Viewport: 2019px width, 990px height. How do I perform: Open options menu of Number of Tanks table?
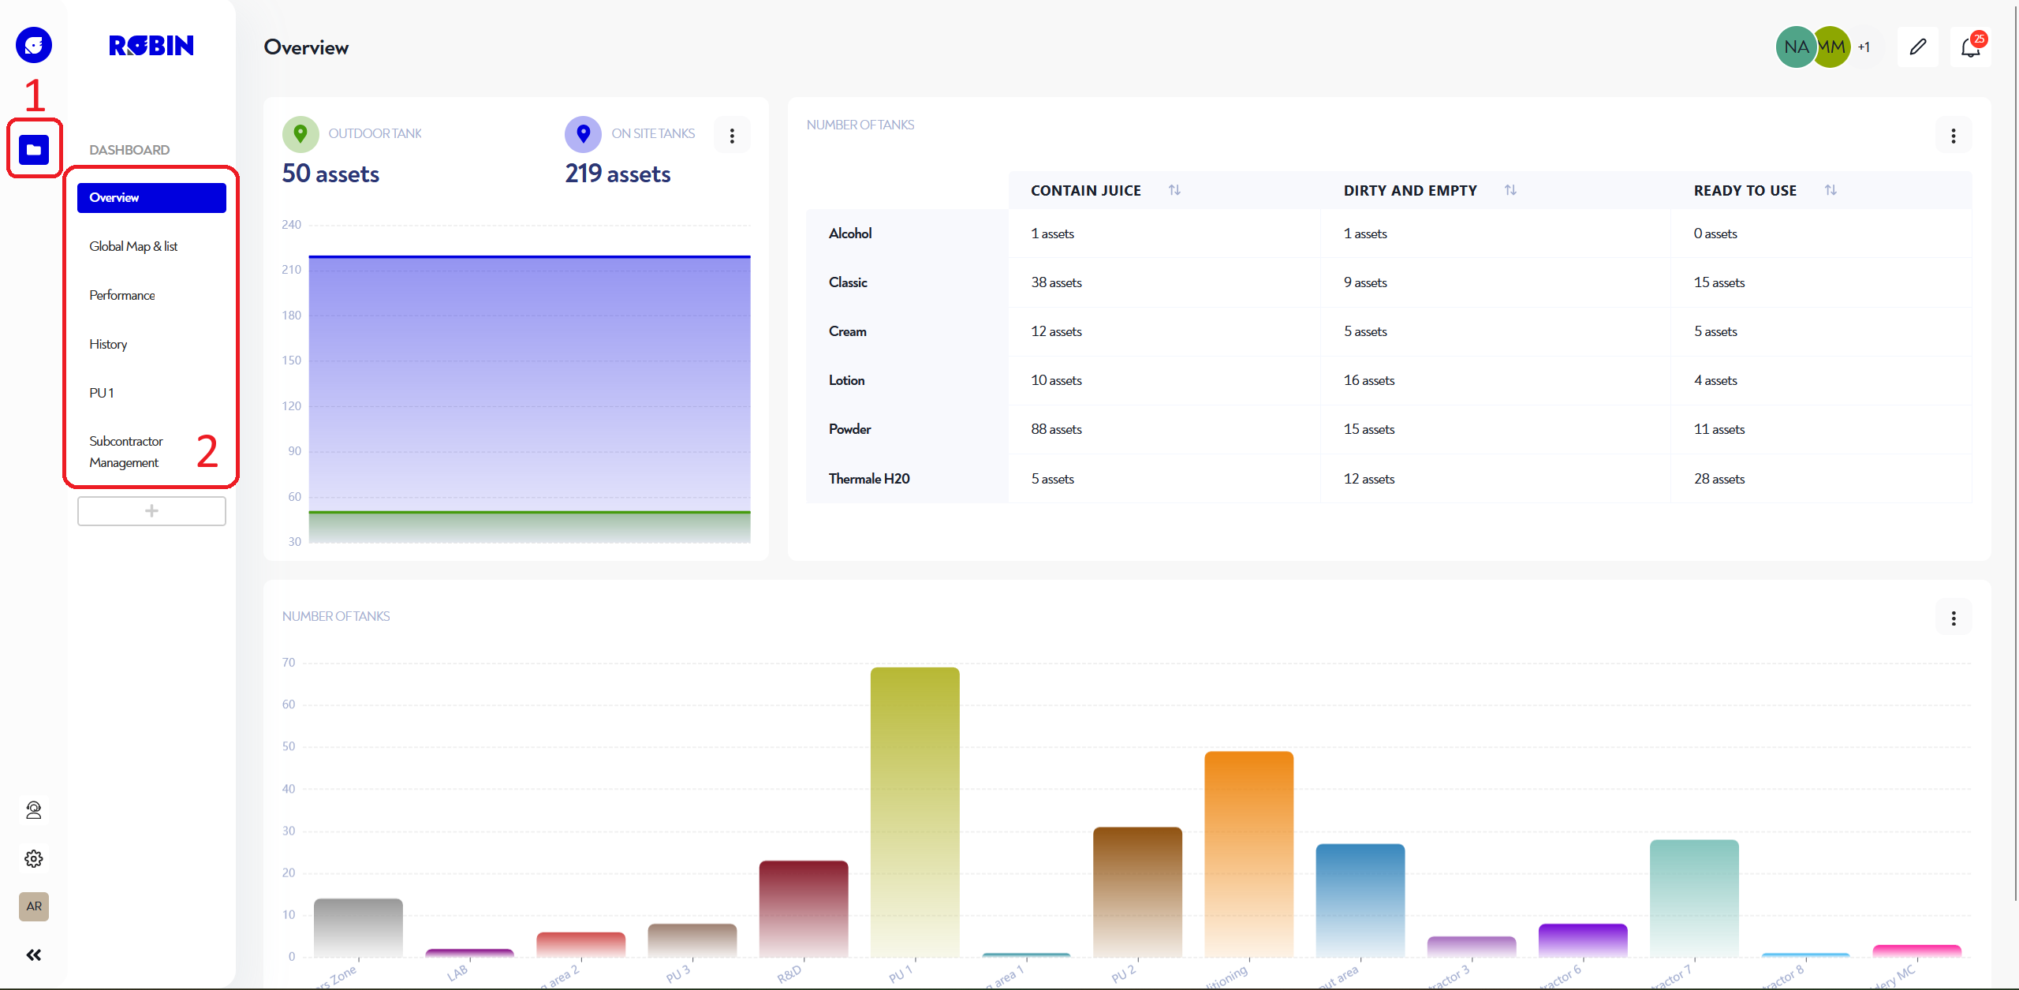(x=1954, y=136)
